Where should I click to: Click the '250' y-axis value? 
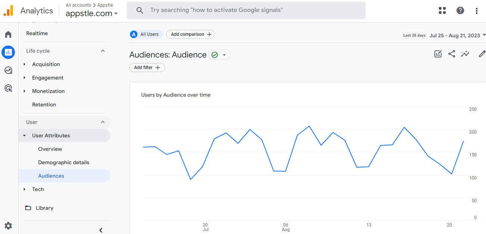(473, 109)
